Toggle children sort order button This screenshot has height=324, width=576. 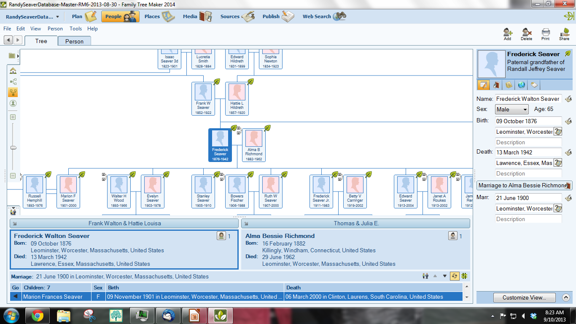455,276
